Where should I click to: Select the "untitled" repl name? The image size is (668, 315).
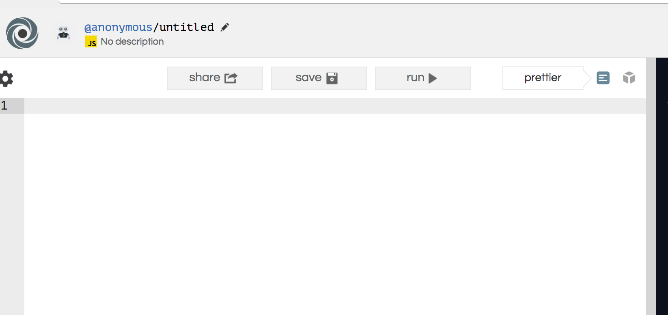[x=187, y=27]
